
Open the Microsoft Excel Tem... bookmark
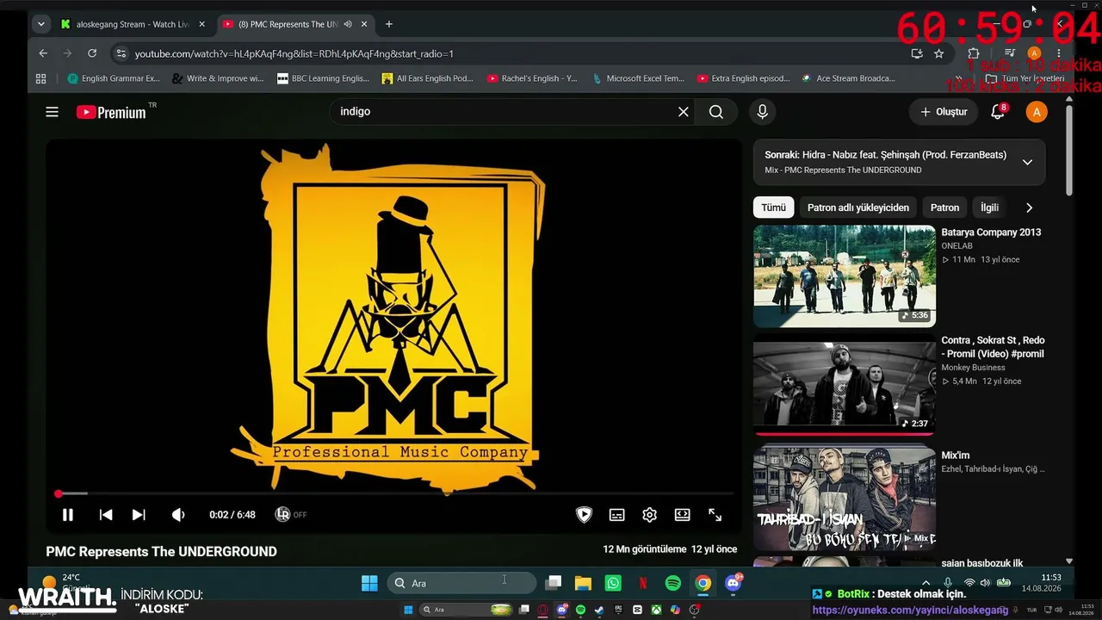tap(638, 78)
